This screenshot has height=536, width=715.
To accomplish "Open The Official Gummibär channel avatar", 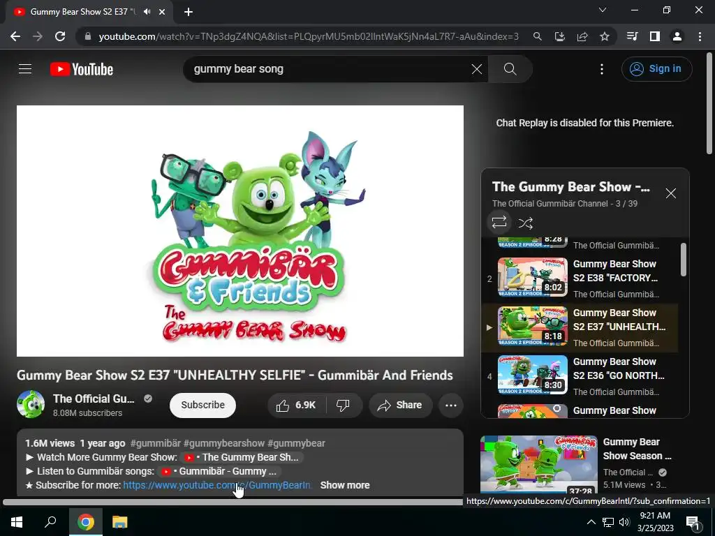I will (x=31, y=404).
